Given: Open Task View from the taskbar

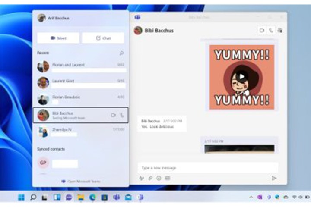Looking at the screenshot, I should (x=44, y=197).
